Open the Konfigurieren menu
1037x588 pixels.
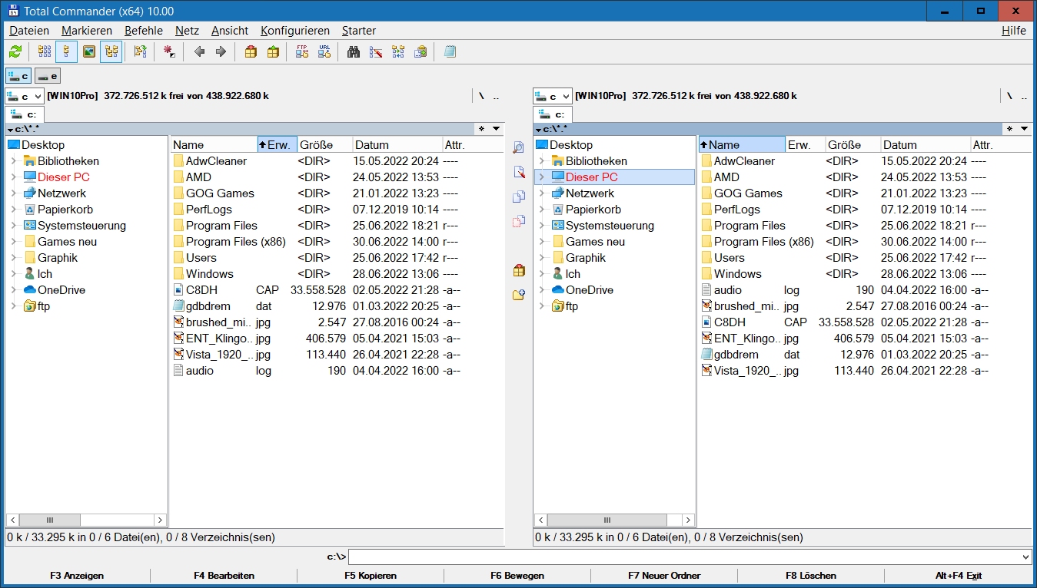(295, 31)
